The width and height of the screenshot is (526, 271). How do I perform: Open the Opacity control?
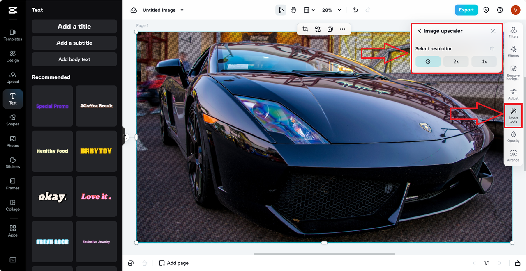[513, 137]
